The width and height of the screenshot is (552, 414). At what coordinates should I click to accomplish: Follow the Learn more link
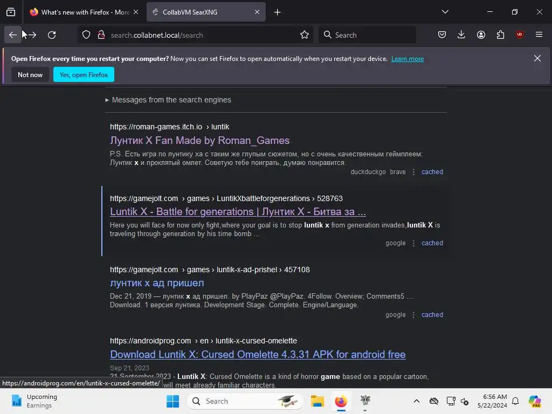(408, 59)
